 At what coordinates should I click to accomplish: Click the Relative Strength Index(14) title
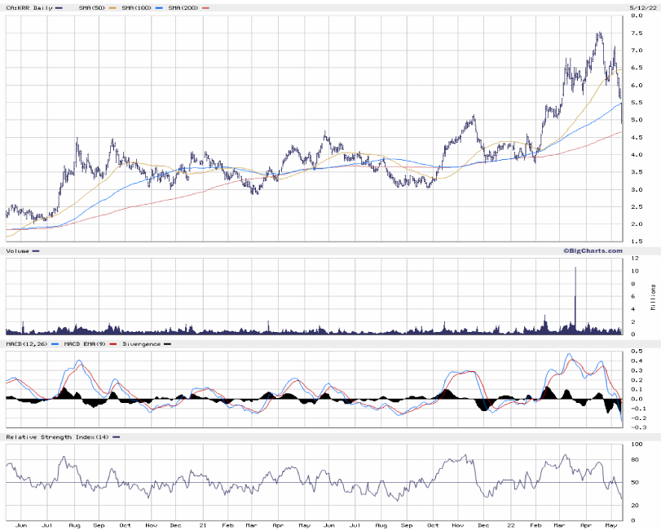pyautogui.click(x=55, y=437)
